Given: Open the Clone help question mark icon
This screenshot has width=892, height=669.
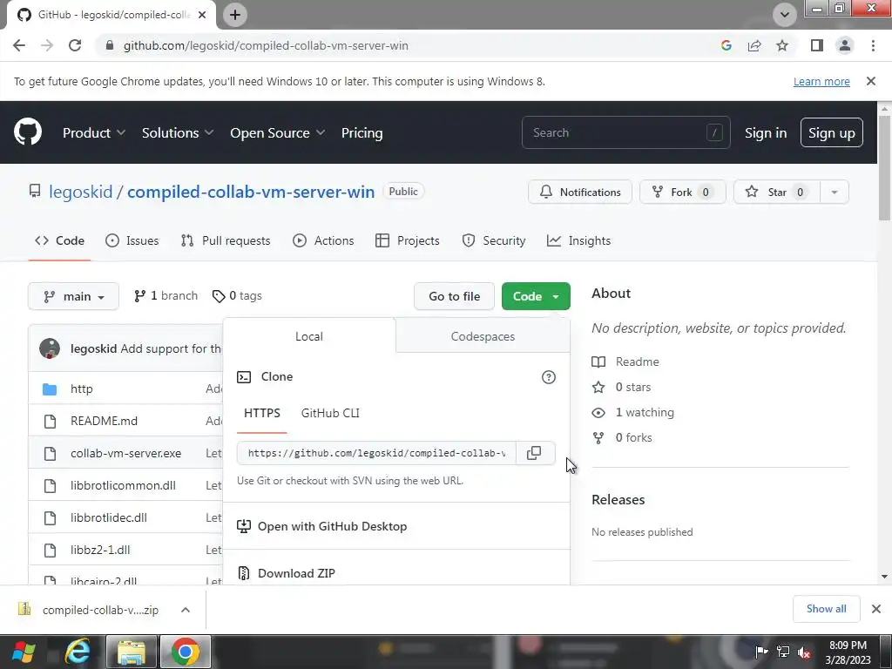Looking at the screenshot, I should click(549, 377).
